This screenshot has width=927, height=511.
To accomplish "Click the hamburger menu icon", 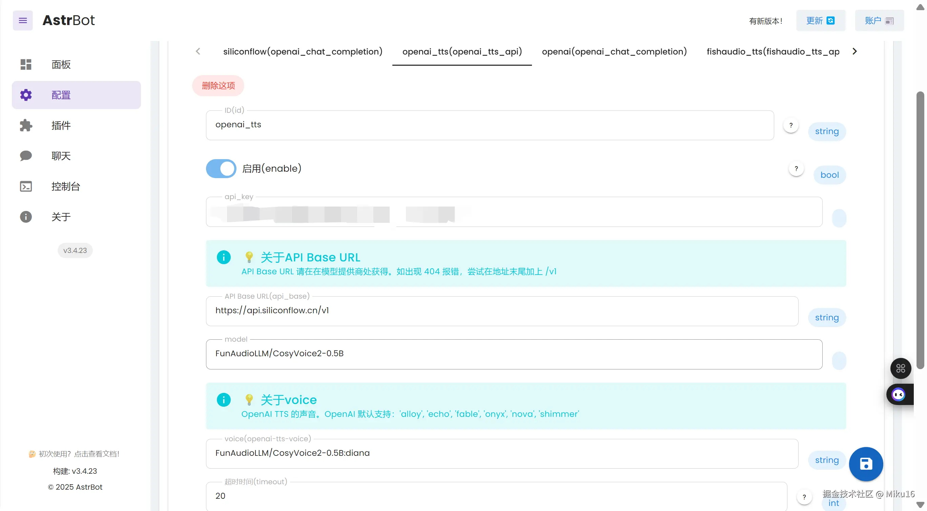I will [23, 21].
